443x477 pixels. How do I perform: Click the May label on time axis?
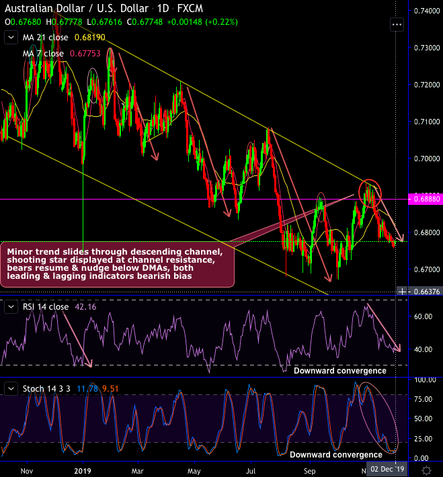coord(194,471)
